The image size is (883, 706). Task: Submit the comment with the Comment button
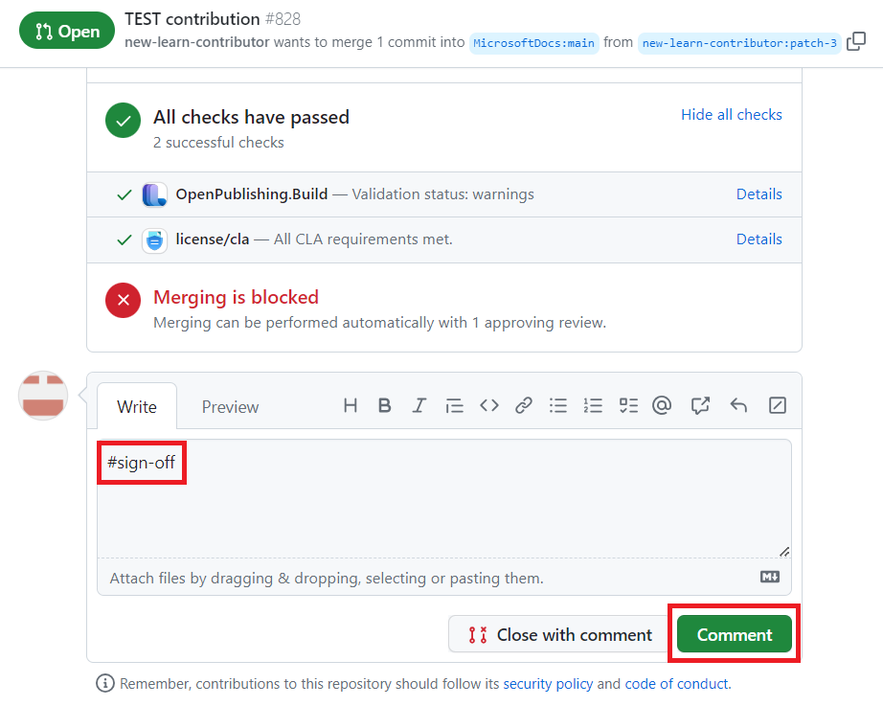(x=734, y=634)
